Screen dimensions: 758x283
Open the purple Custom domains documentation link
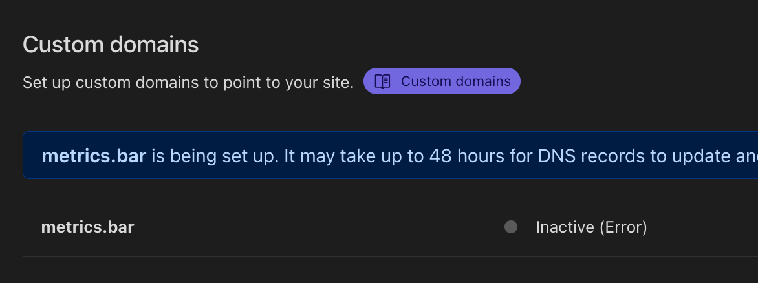(x=442, y=81)
